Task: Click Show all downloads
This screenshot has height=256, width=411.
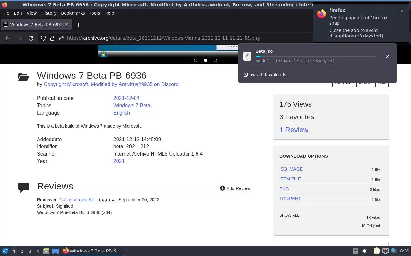Action: 265,75
